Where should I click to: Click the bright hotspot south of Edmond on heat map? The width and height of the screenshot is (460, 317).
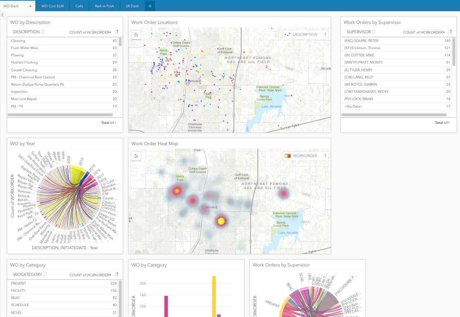[x=221, y=221]
